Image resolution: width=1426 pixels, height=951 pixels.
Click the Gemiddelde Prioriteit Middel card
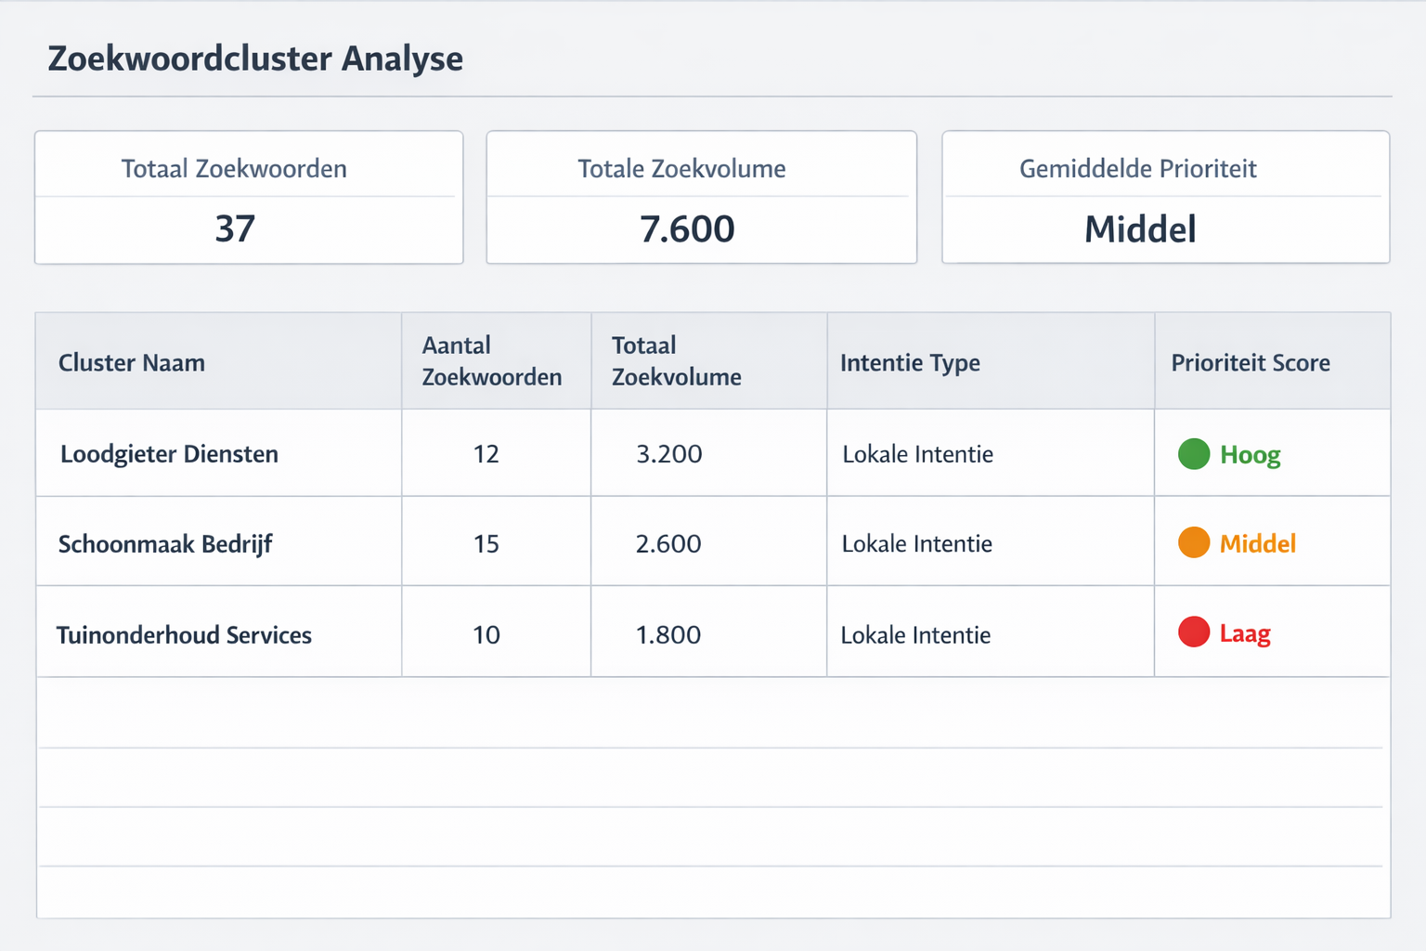pos(1165,198)
